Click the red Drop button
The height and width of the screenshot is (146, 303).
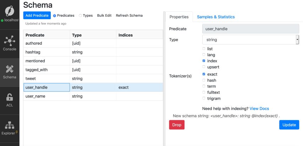click(x=177, y=125)
